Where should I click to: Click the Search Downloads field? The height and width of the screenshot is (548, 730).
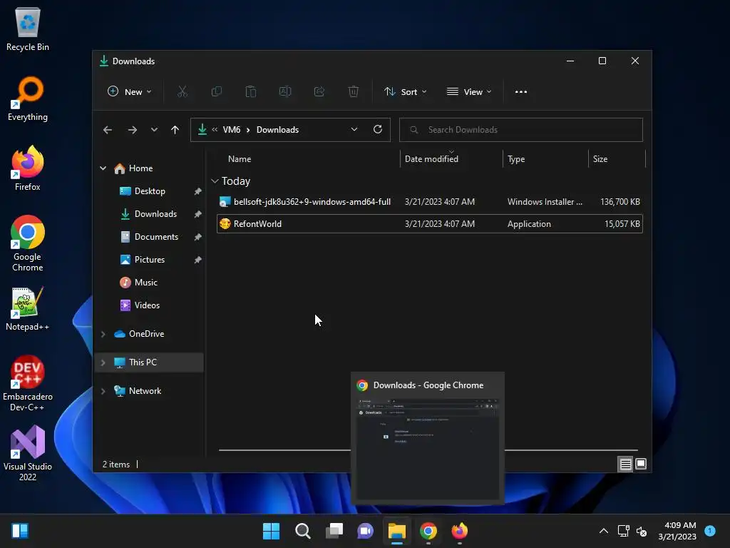[x=521, y=130]
